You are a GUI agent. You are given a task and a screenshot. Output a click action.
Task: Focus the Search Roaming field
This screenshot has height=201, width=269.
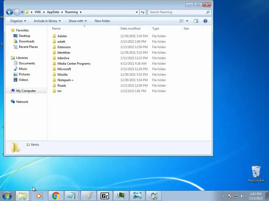tap(179, 12)
